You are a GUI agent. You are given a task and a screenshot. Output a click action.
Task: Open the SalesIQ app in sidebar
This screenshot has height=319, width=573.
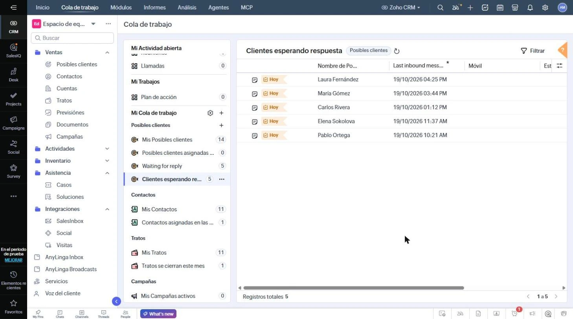[x=13, y=51]
